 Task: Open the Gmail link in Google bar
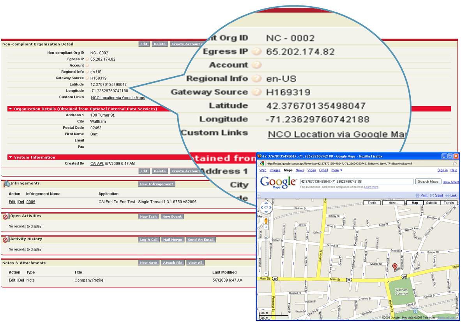(x=323, y=170)
